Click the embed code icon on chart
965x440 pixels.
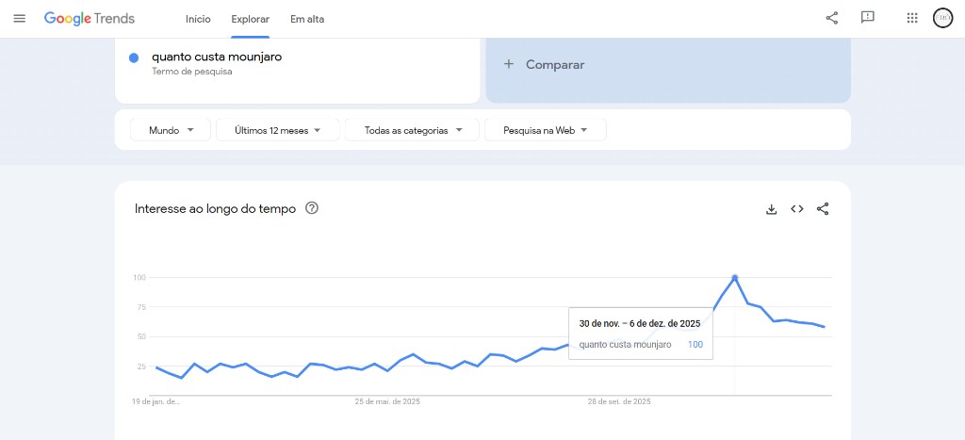[797, 209]
